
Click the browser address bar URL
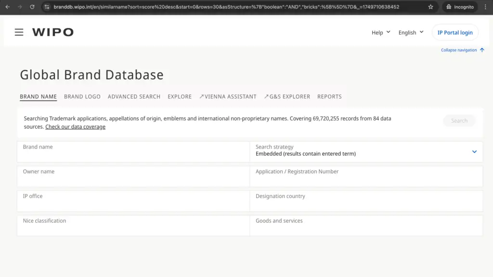pyautogui.click(x=226, y=7)
